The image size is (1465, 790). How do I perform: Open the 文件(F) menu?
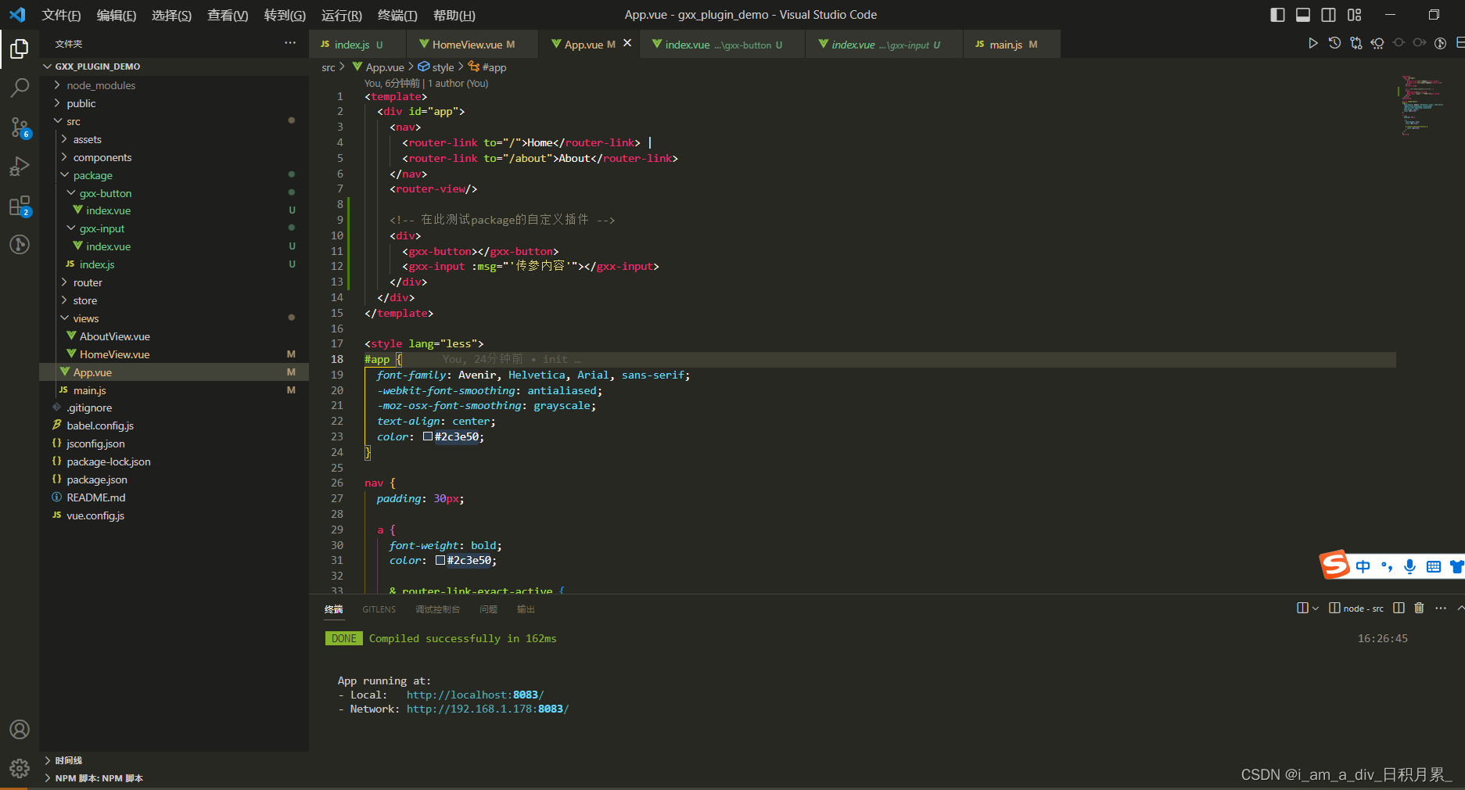61,16
